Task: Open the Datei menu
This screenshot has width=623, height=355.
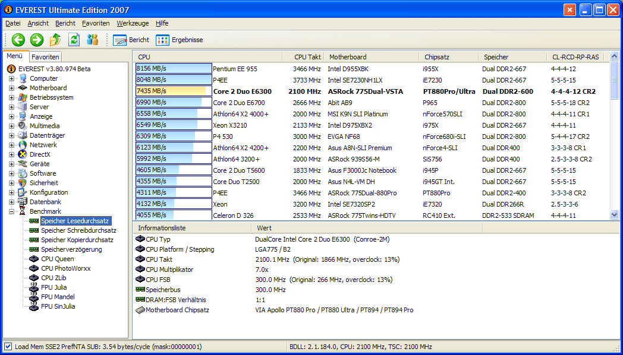Action: (13, 23)
